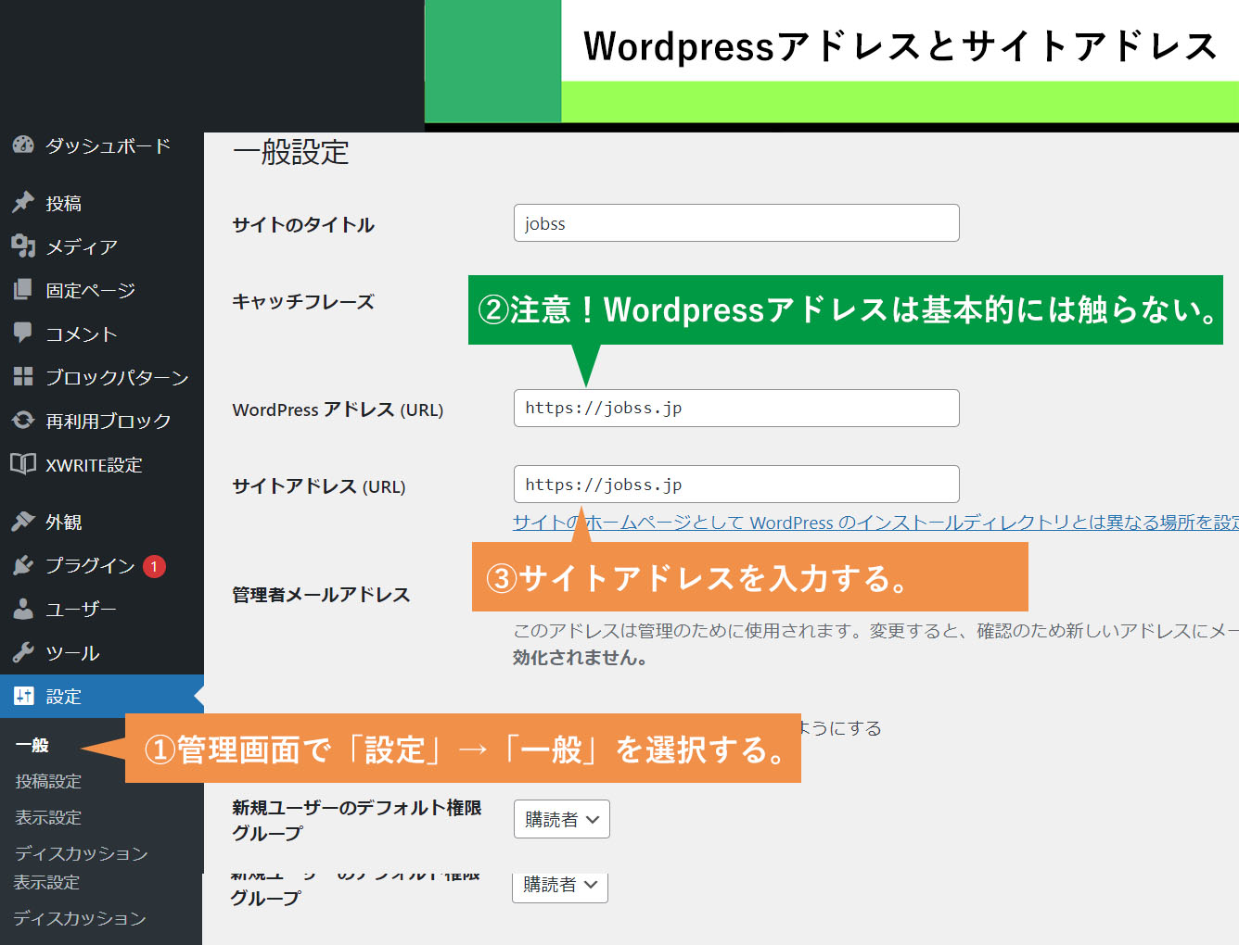The height and width of the screenshot is (945, 1239).
Task: Click the user icon beside ユーザー
Action: tap(23, 609)
